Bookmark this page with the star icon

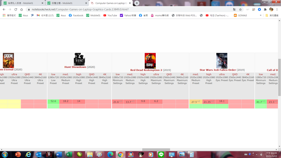point(240,9)
